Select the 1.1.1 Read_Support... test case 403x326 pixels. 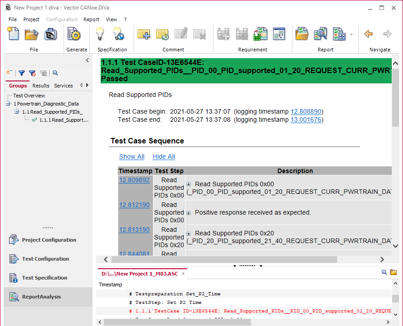pos(64,120)
